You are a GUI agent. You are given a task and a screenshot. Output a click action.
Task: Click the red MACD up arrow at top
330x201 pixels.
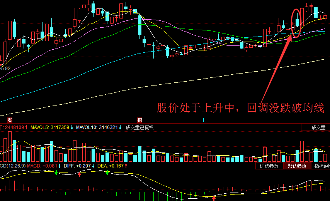pyautogui.click(x=79, y=174)
